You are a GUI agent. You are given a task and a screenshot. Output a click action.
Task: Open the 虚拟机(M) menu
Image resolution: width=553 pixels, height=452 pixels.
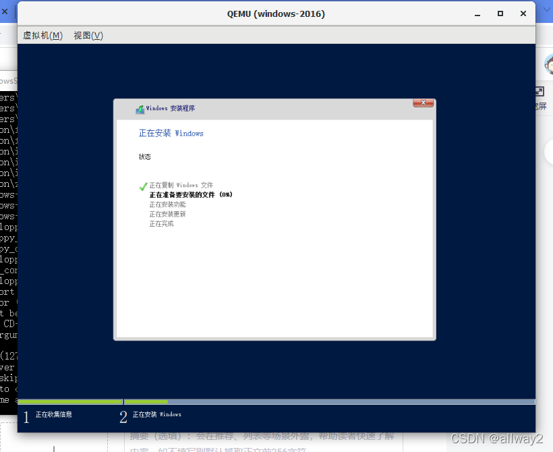[42, 36]
